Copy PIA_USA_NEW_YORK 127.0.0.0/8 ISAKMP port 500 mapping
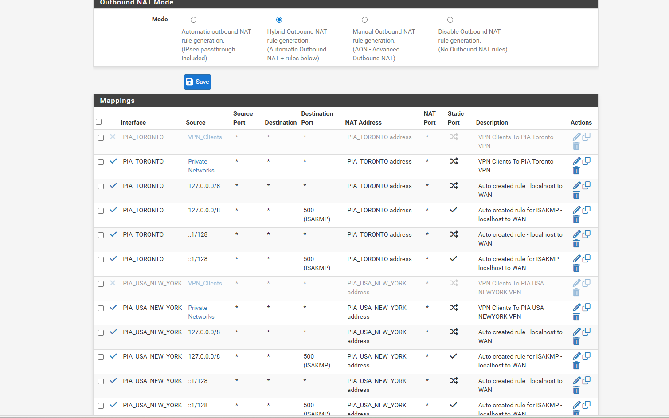This screenshot has width=669, height=418. 586,356
